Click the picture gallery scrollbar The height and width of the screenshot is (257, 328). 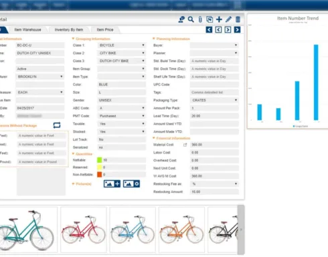(241, 230)
